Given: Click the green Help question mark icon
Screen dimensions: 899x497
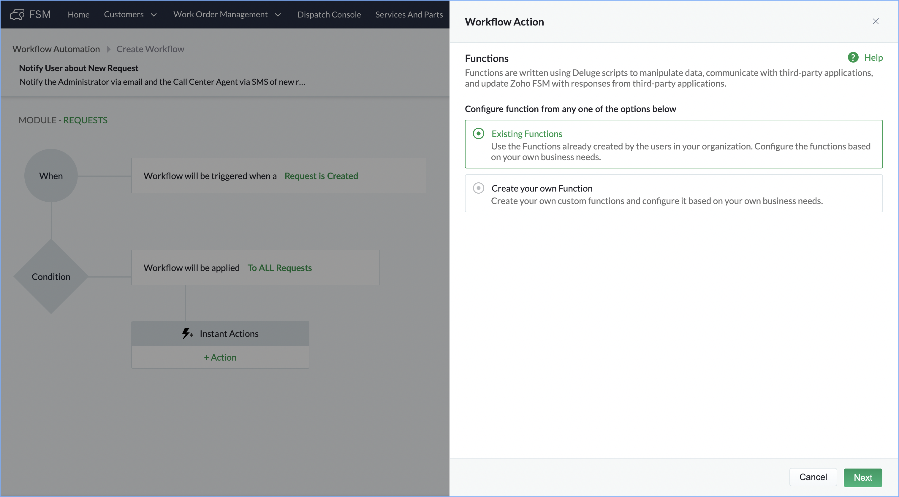Looking at the screenshot, I should [x=853, y=58].
